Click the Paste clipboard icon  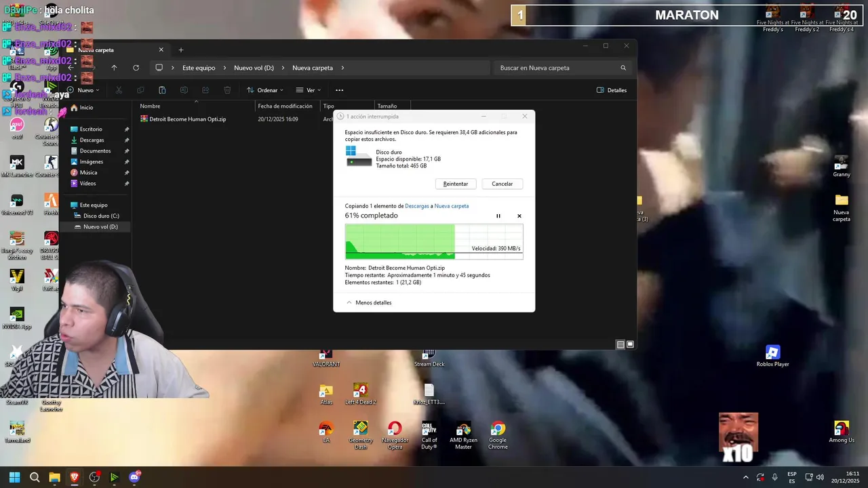click(x=162, y=90)
